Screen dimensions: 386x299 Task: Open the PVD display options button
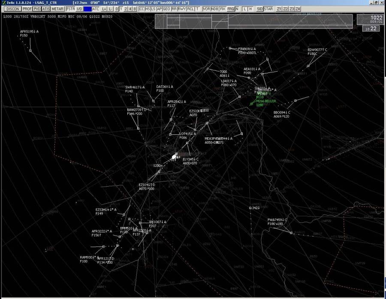point(37,9)
